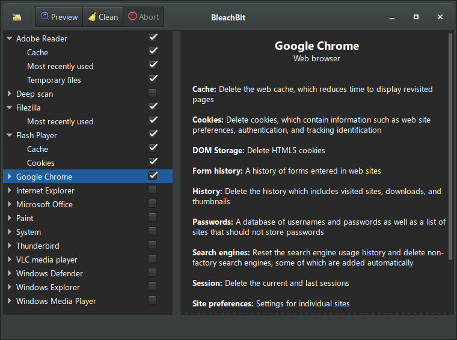Select the Temporary files item
Screen dimensions: 457x340
[x=54, y=80]
